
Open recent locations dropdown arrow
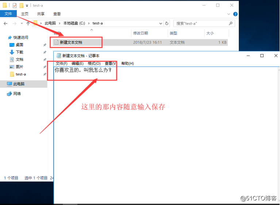[22, 23]
